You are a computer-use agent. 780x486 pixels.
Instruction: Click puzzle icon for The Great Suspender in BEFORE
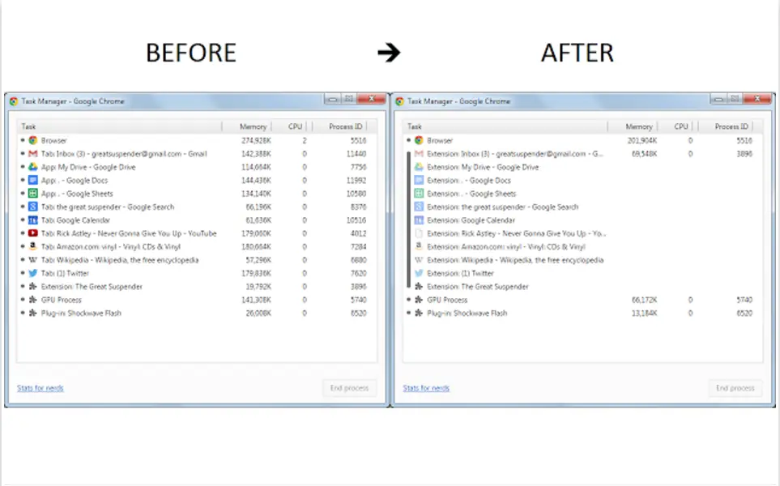pyautogui.click(x=33, y=286)
